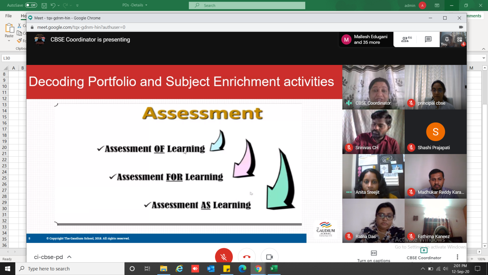
Task: Open the Paste options dropdown arrow
Action: tap(9, 41)
